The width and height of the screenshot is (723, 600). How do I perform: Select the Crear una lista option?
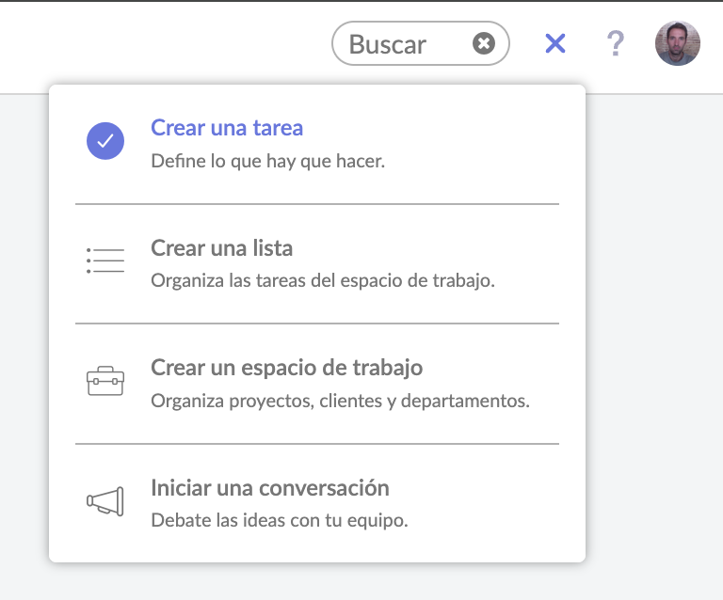pos(317,263)
